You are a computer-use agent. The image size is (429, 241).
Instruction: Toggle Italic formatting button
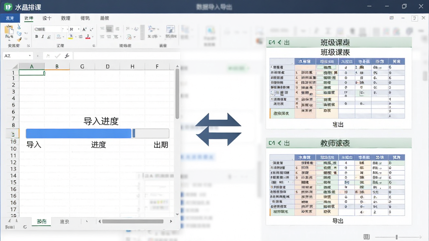[x=43, y=36]
